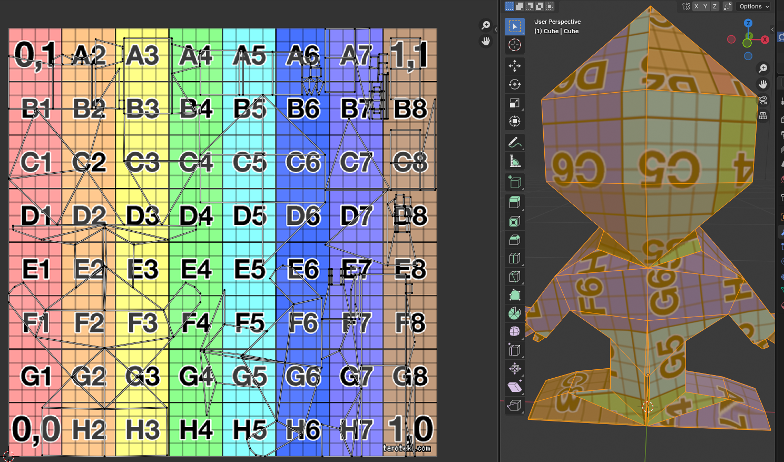
Task: Activate the Extrude Region tool
Action: 515,203
